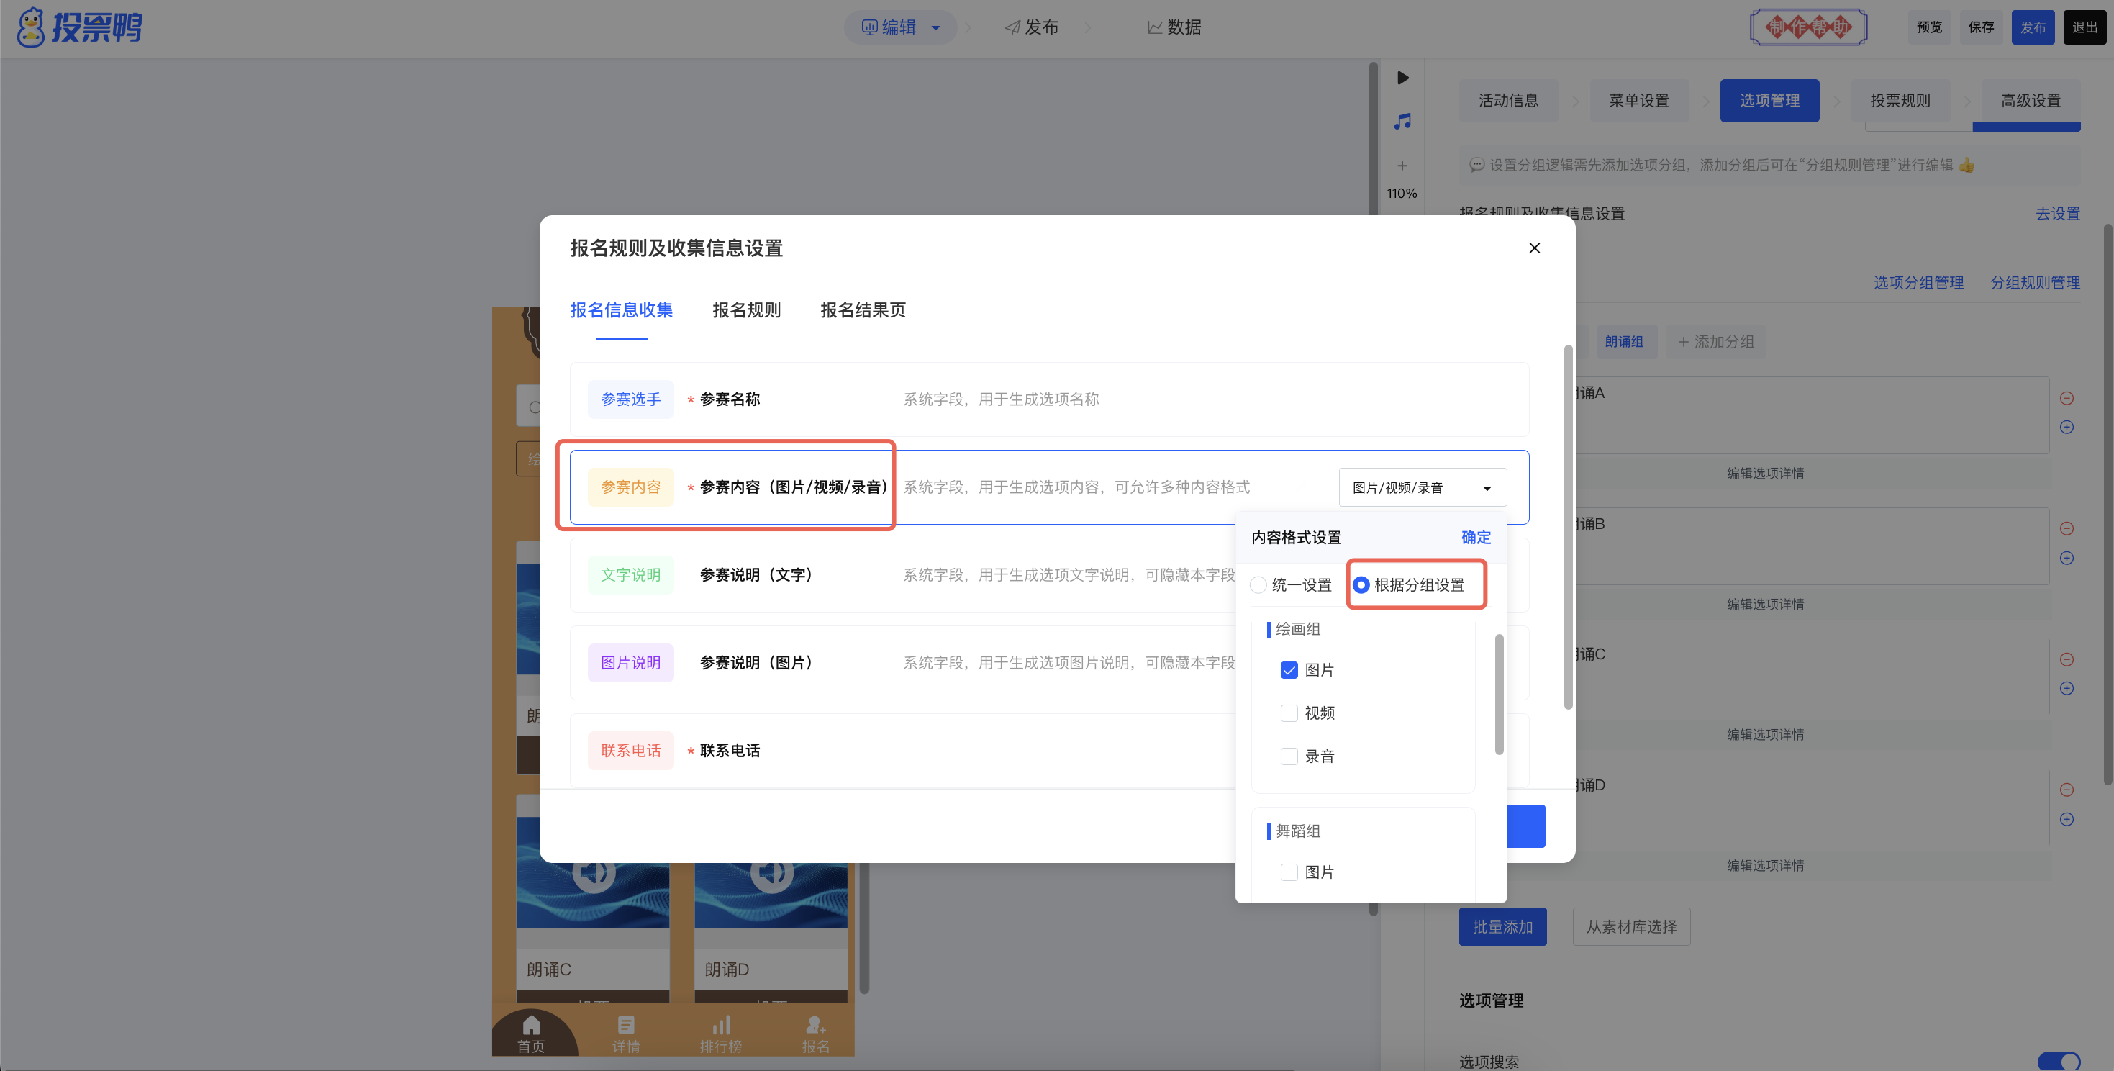Check 录音 under 绘画组
2114x1071 pixels.
click(x=1289, y=756)
